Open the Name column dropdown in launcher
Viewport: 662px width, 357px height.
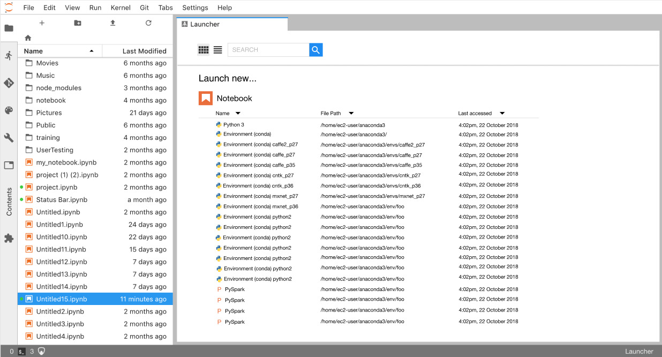[238, 113]
